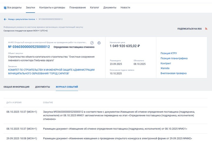
Task: Click the orange RSS feed icon
Action: click(206, 29)
